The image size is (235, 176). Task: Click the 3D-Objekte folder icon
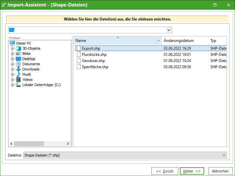point(18,48)
